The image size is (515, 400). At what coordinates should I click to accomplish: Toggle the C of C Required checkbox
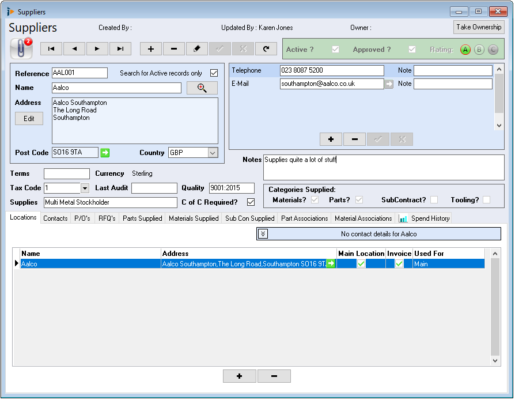[x=251, y=202]
